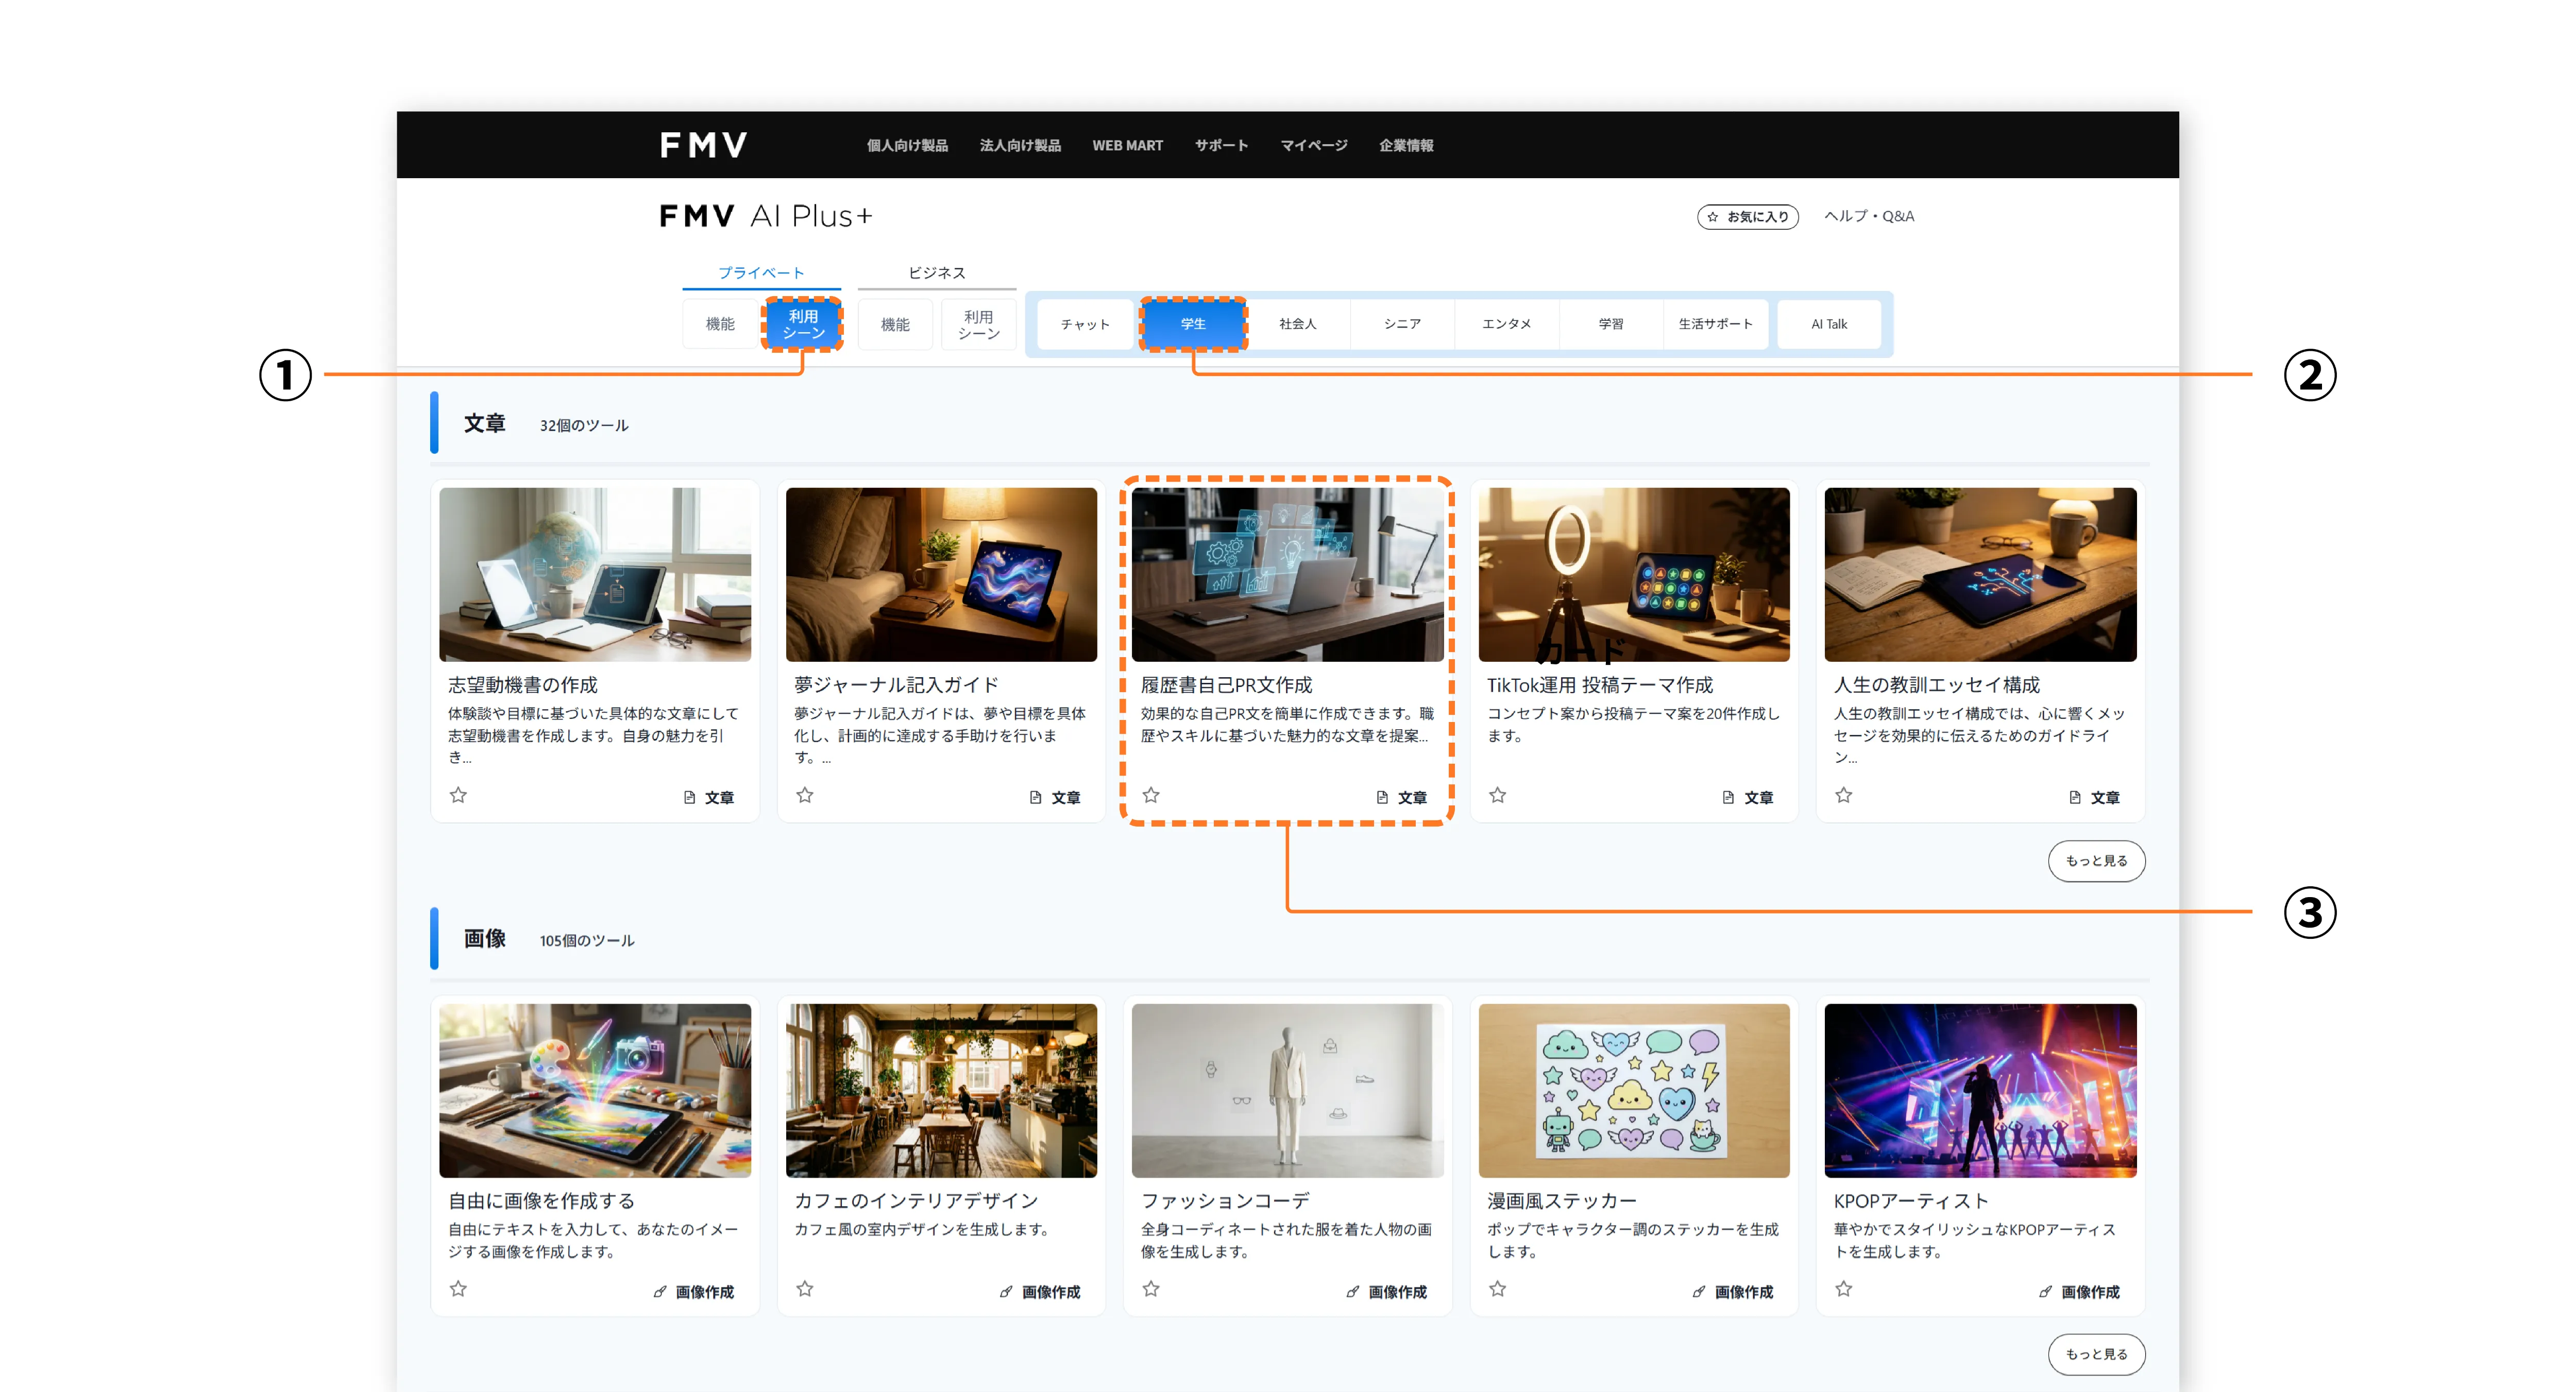
Task: Open マイページ from the top menu
Action: (x=1313, y=145)
